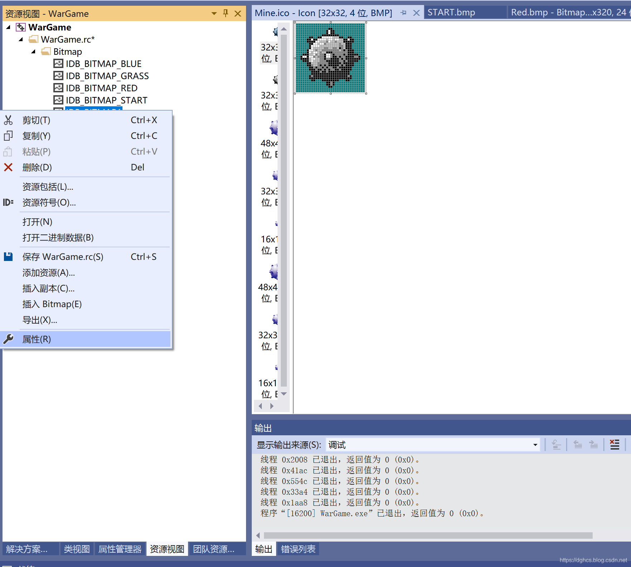Choose 插入副本(C)... menu entry
Viewport: 631px width, 567px height.
86,288
